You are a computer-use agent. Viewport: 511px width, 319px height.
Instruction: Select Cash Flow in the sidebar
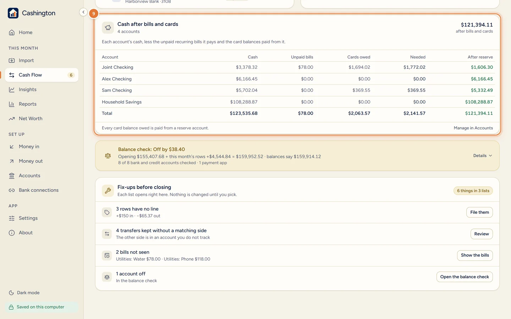pos(42,75)
